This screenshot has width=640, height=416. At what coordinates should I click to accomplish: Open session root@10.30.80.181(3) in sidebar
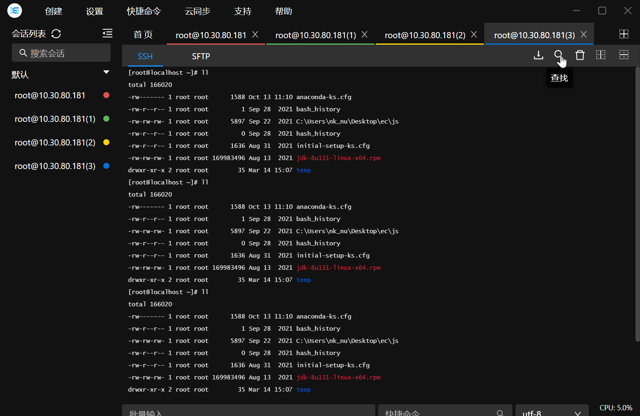pyautogui.click(x=55, y=166)
